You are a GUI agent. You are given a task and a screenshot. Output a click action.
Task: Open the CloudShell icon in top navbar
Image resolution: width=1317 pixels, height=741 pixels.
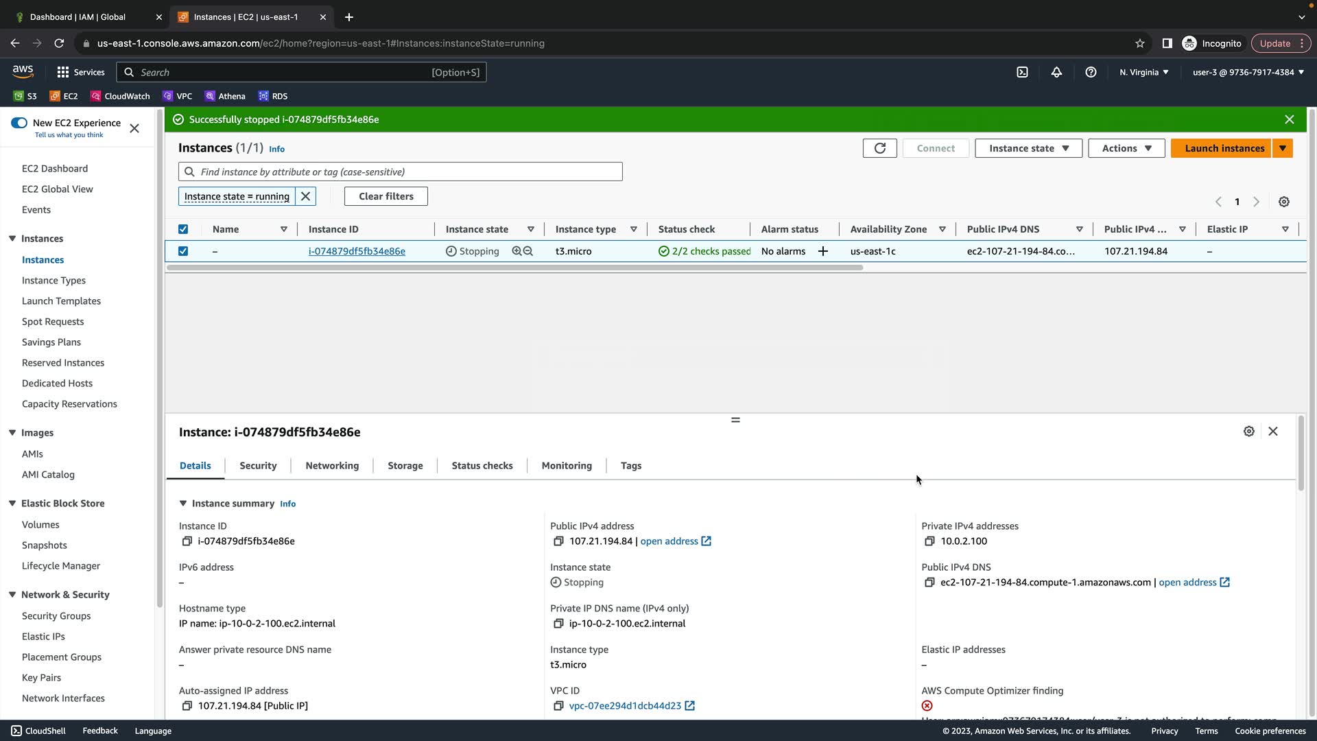tap(1022, 72)
